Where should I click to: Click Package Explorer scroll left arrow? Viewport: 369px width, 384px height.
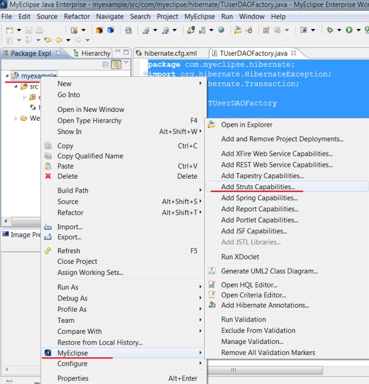pyautogui.click(x=6, y=221)
